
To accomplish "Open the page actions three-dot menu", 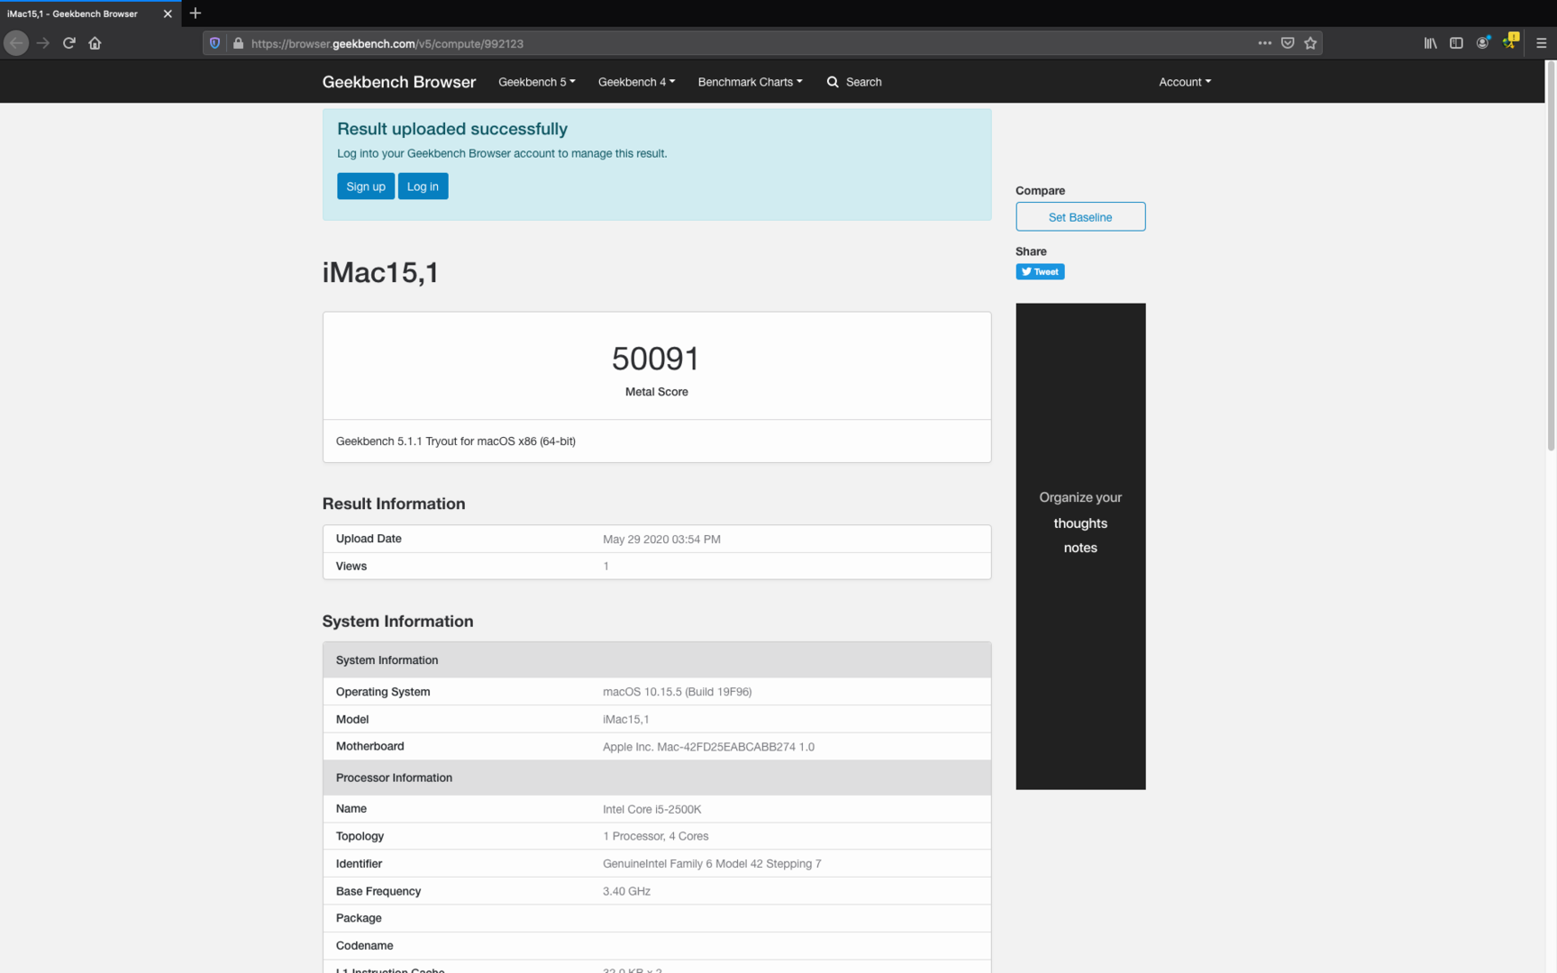I will 1265,43.
